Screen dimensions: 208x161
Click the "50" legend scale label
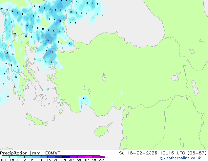pos(101,160)
